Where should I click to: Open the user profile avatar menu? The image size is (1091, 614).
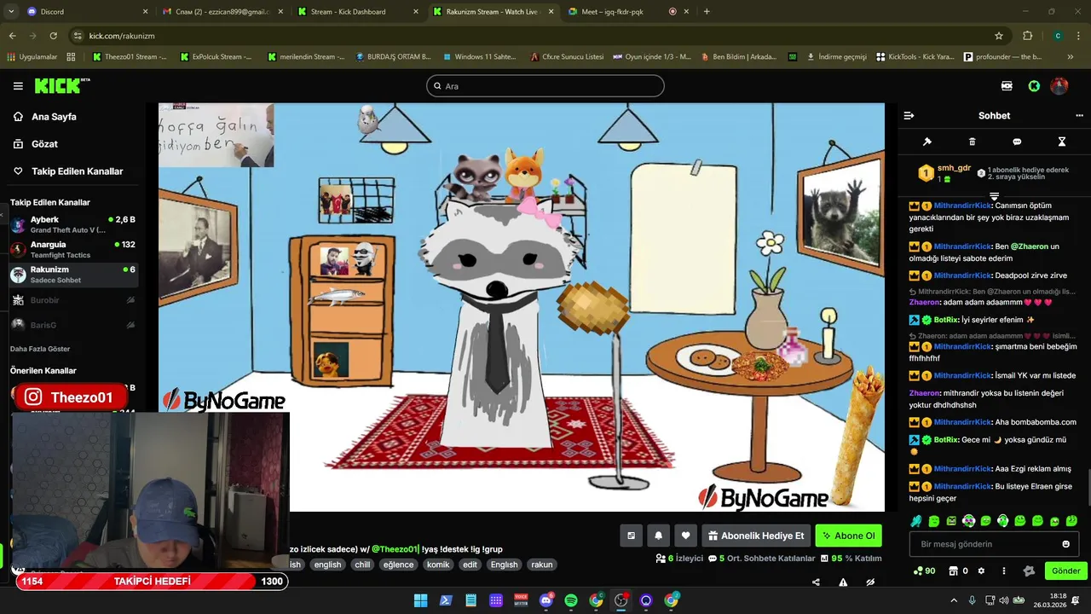pyautogui.click(x=1059, y=86)
